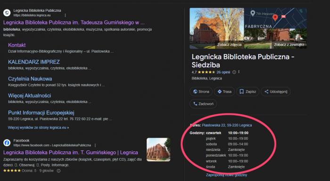
Task: Click Zaproponuj nowe godziny link
Action: click(226, 175)
